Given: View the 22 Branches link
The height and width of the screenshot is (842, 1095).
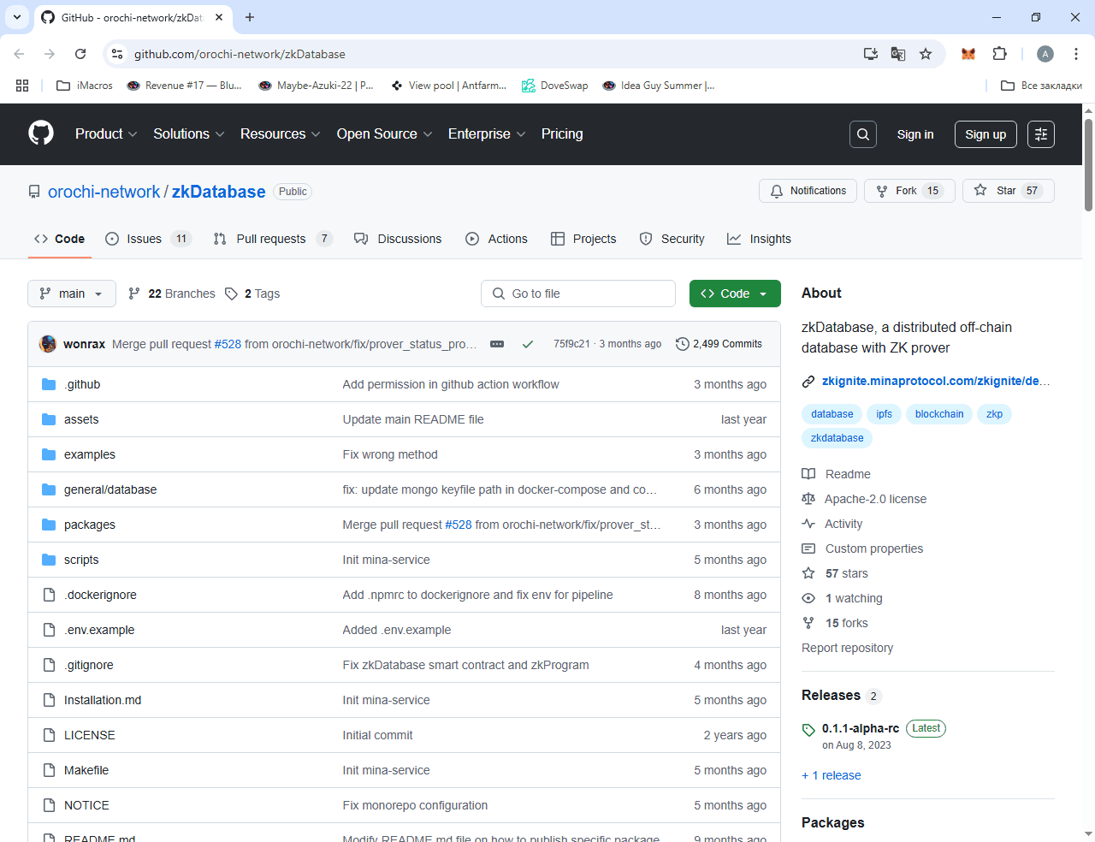Looking at the screenshot, I should tap(172, 294).
